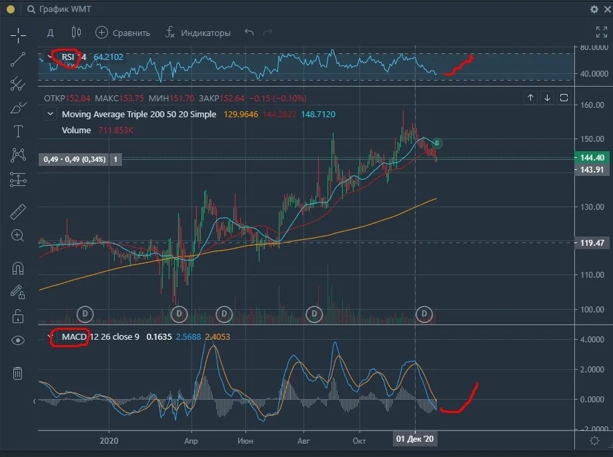
Task: Open the Д timeframe interval selector
Action: (51, 33)
